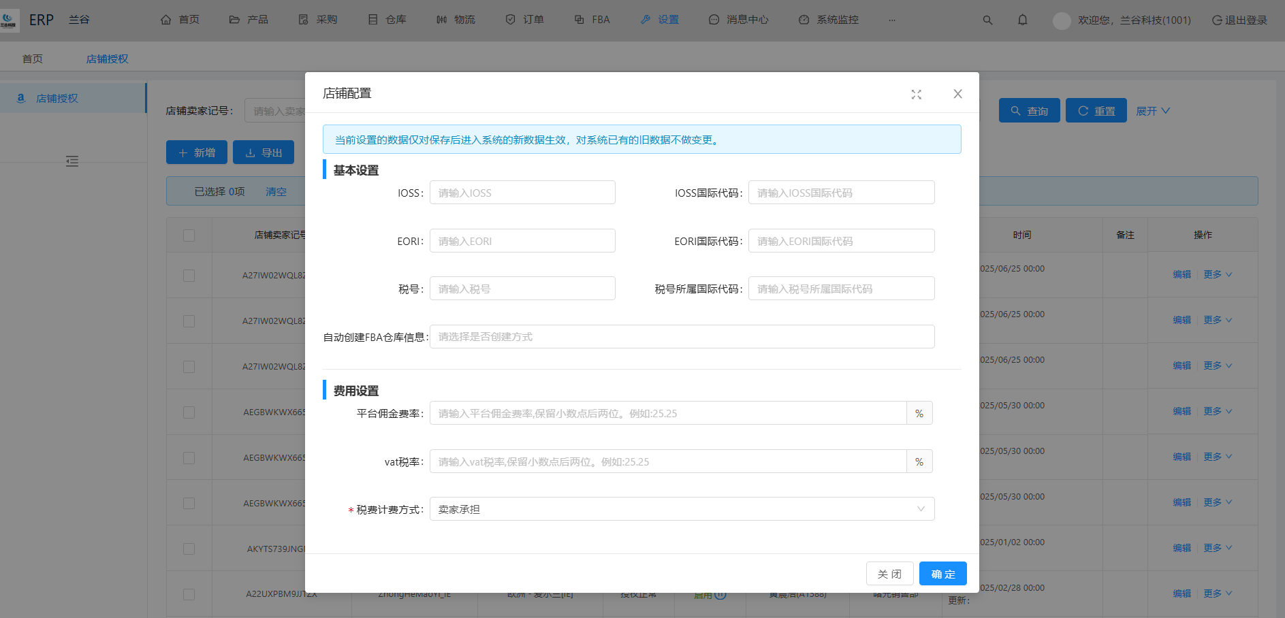Open 自动创建FBA仓库信息 selection dropdown
Screen dimensions: 1285x618
[x=682, y=337]
